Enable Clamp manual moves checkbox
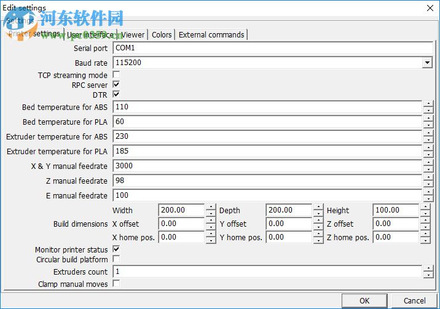440x309 pixels. click(116, 283)
